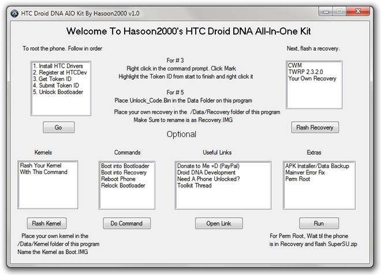Select 'Need A Phone Unlocked?' entry
The width and height of the screenshot is (381, 275).
click(x=208, y=179)
